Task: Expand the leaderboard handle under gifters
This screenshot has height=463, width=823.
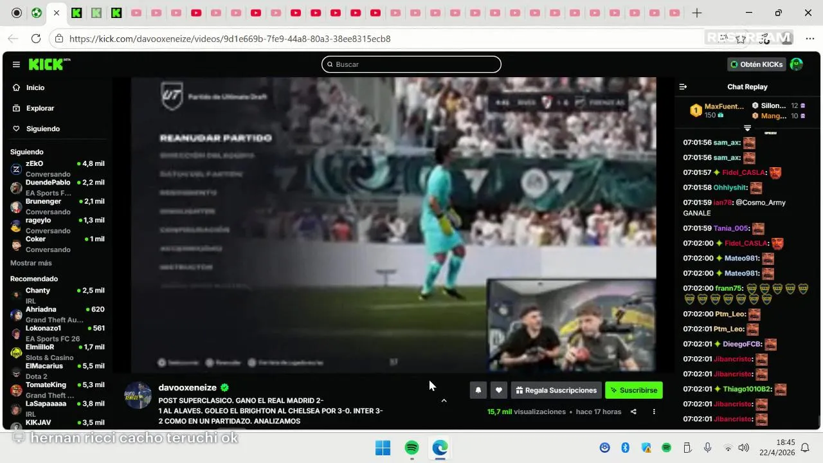Action: coord(747,128)
